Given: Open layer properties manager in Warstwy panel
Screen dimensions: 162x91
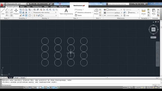Looking at the screenshot, I should pos(34,10).
